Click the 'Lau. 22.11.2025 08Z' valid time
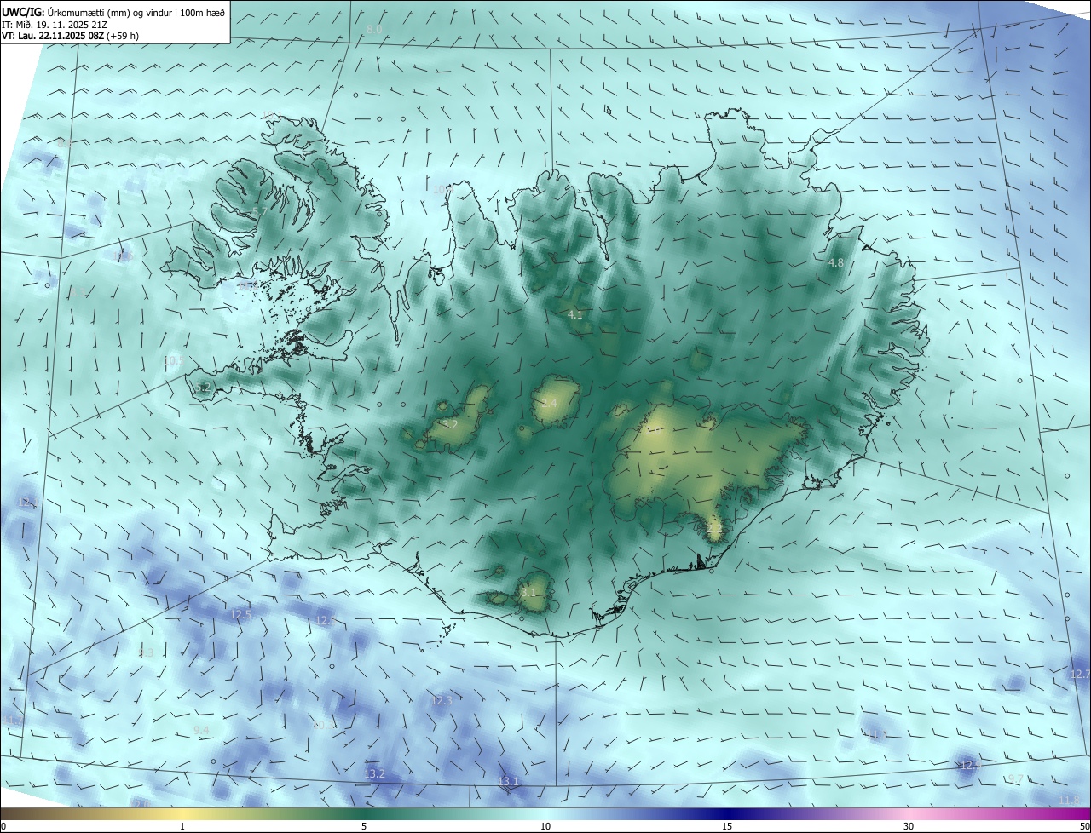Screen dimensions: 1091x833 tap(60, 36)
